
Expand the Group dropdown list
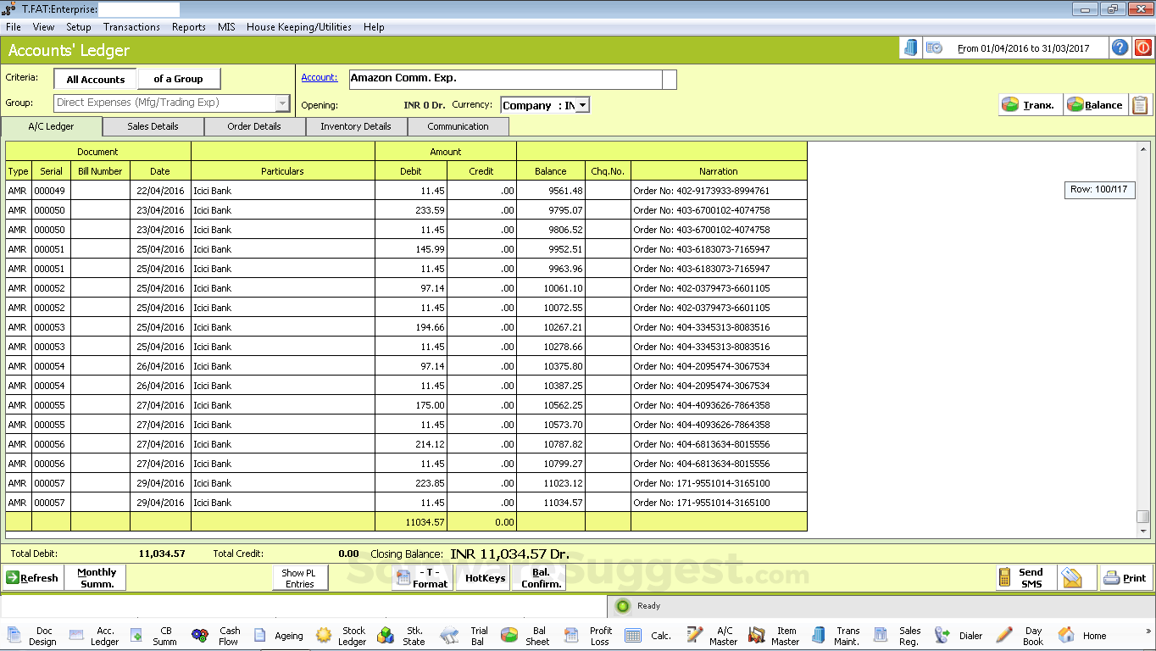282,103
